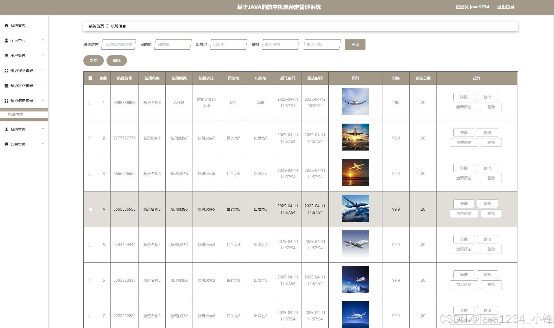Click the list icon beside 用户管理
The height and width of the screenshot is (328, 554).
click(6, 55)
